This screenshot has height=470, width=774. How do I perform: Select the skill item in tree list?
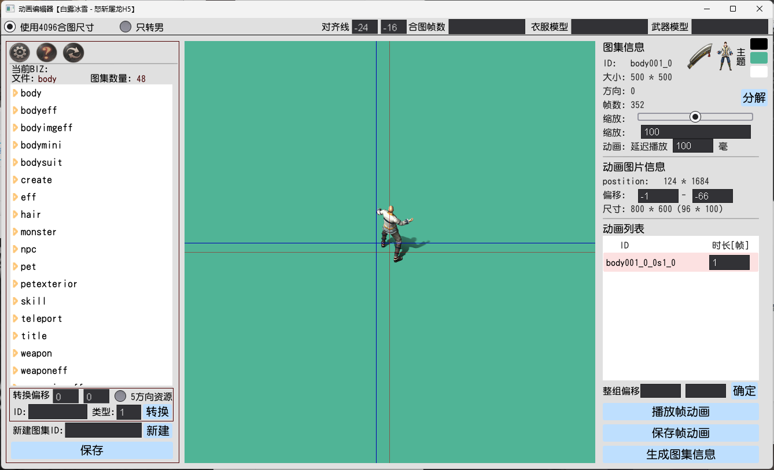(34, 301)
